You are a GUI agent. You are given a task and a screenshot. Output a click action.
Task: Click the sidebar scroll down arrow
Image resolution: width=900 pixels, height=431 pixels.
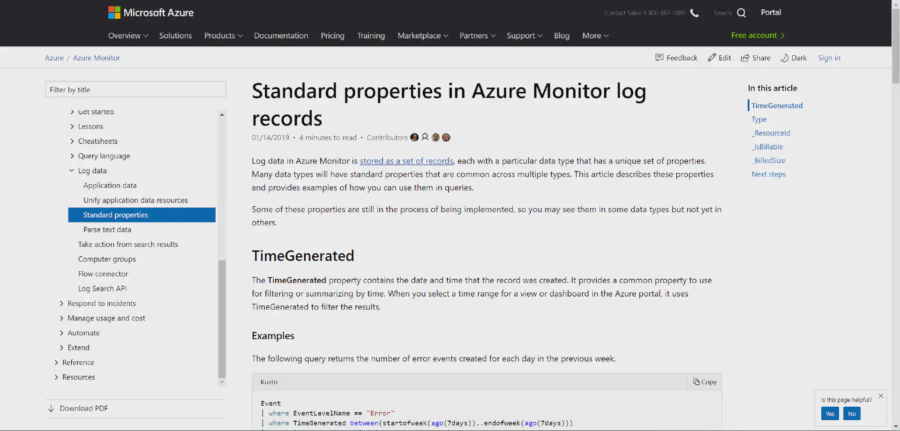[222, 382]
